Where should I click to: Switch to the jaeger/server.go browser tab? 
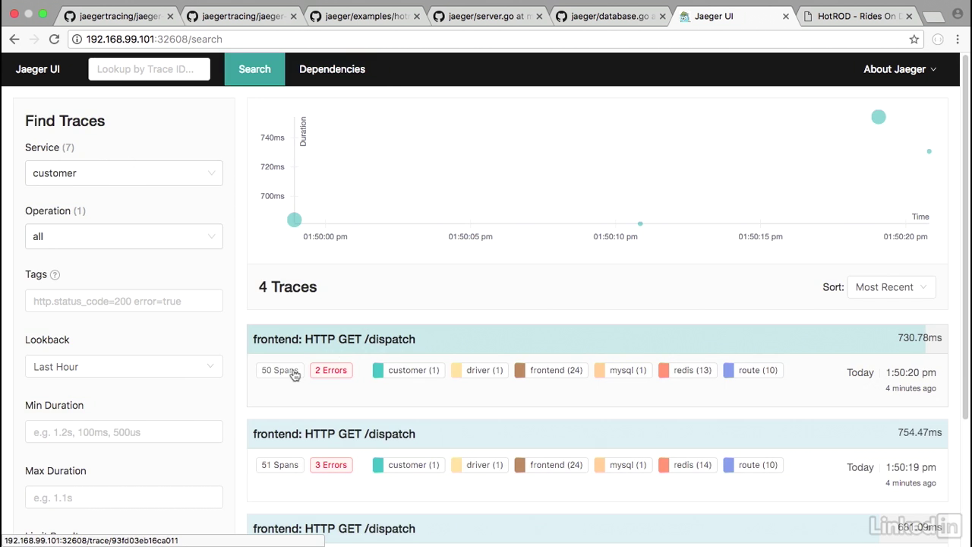point(488,16)
